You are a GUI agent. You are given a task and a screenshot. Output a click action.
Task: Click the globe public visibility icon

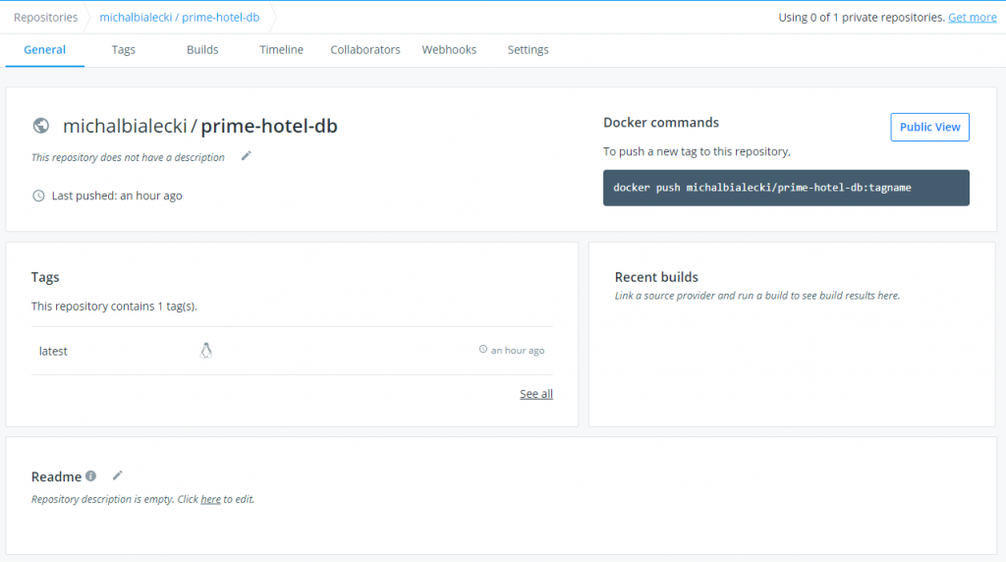tap(41, 126)
